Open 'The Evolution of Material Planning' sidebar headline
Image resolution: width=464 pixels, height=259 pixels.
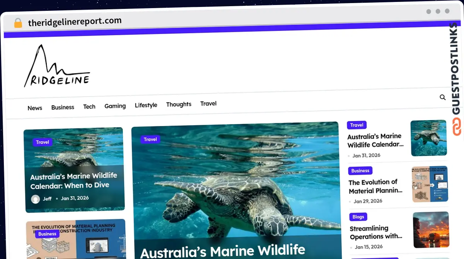tap(374, 186)
